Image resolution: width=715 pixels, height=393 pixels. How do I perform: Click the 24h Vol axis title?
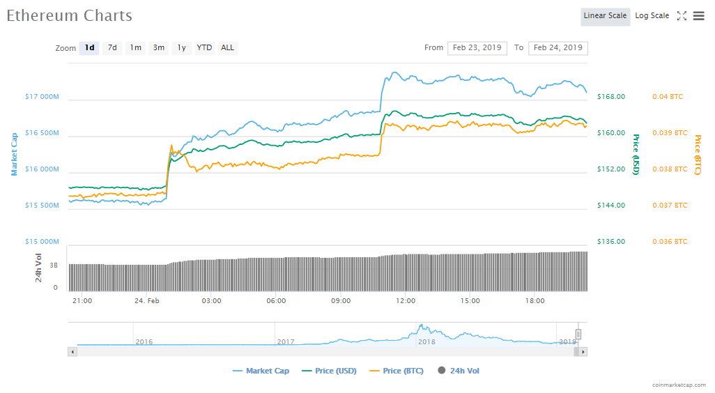tap(39, 268)
